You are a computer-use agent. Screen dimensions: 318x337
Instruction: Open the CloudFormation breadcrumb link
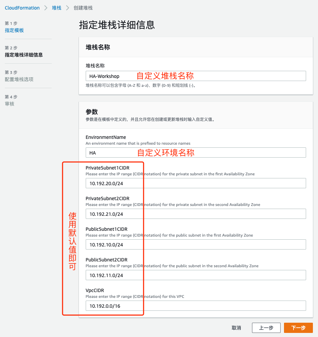point(22,7)
